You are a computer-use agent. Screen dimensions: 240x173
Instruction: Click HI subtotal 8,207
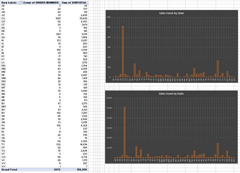[x=84, y=40]
